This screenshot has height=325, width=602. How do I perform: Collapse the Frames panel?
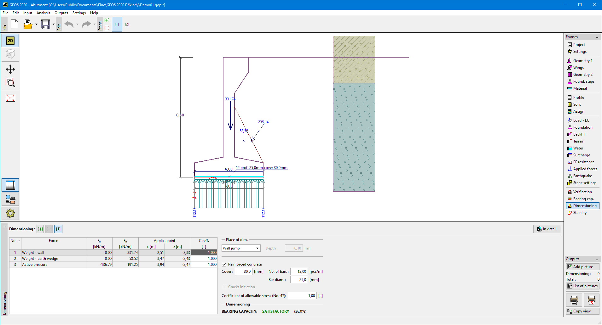(x=597, y=37)
